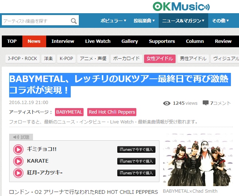Click the OKMusic logo

pos(181,7)
